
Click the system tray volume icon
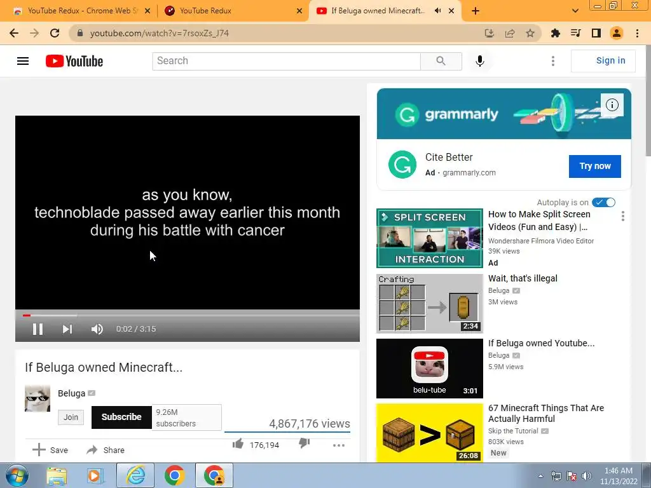point(587,476)
